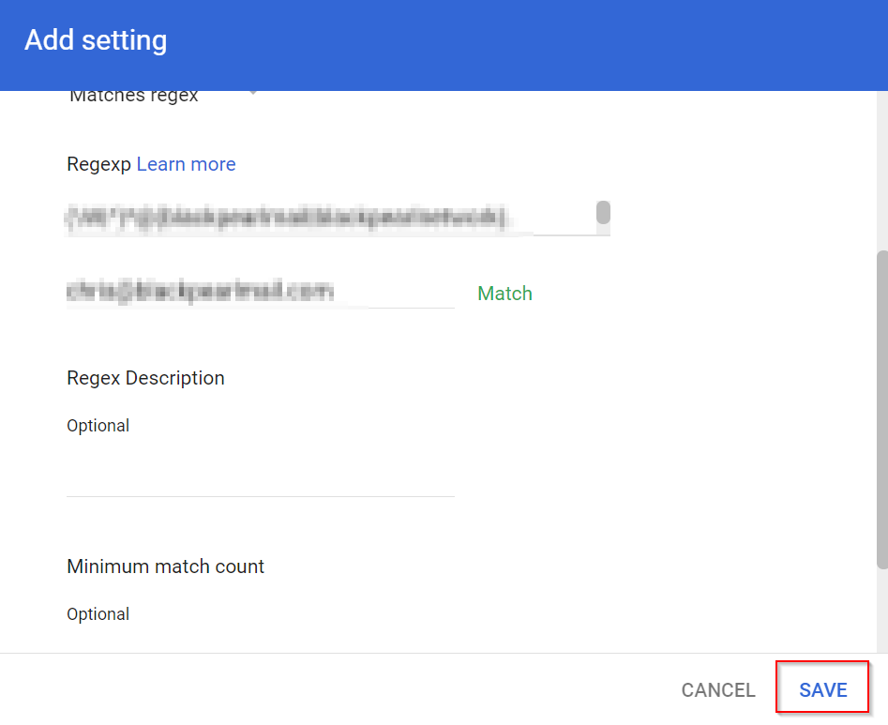This screenshot has height=725, width=888.
Task: Click "Optional" under Minimum match count
Action: click(x=98, y=614)
